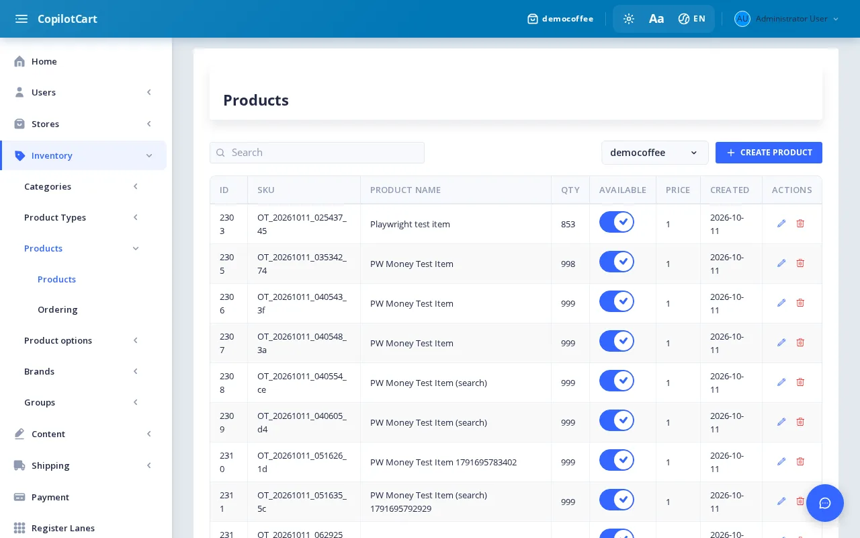Toggle availability for product 2309
Viewport: 860px width, 538px height.
click(617, 420)
